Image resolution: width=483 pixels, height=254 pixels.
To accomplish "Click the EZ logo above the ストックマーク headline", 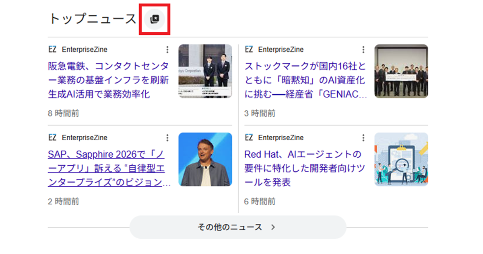I will 249,50.
